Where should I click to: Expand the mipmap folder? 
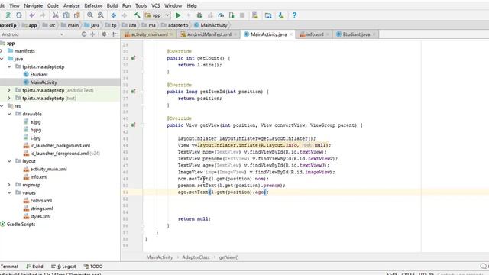tap(9, 185)
